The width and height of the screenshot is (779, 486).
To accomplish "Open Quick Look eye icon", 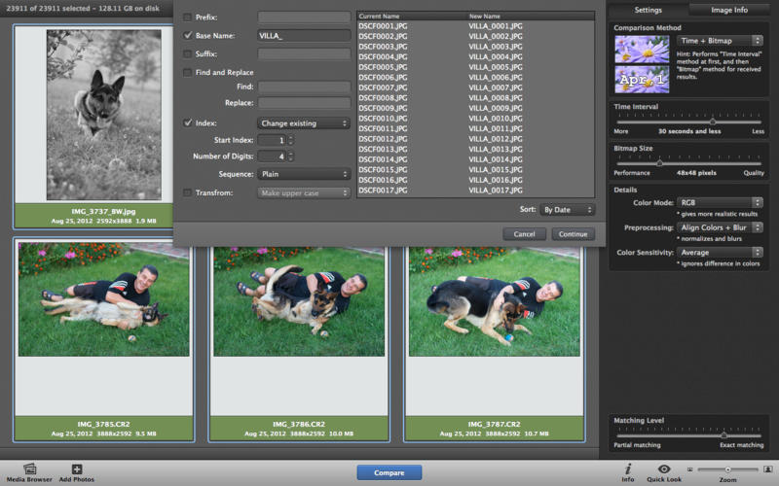I will pyautogui.click(x=664, y=469).
